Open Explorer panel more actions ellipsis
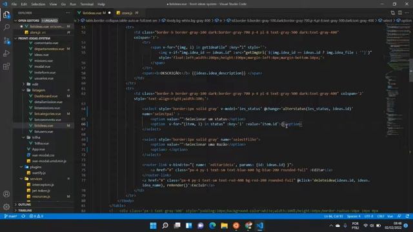 pyautogui.click(x=68, y=13)
